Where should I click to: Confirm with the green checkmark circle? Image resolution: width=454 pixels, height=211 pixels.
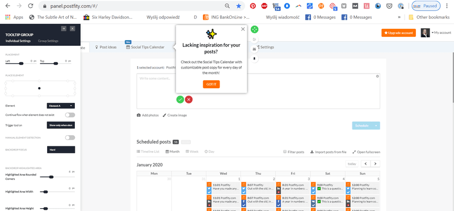pos(180,100)
